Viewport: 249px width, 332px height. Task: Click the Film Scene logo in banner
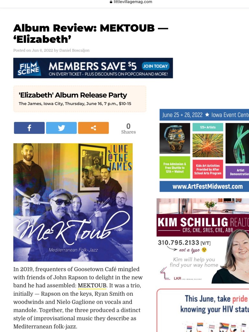click(29, 68)
